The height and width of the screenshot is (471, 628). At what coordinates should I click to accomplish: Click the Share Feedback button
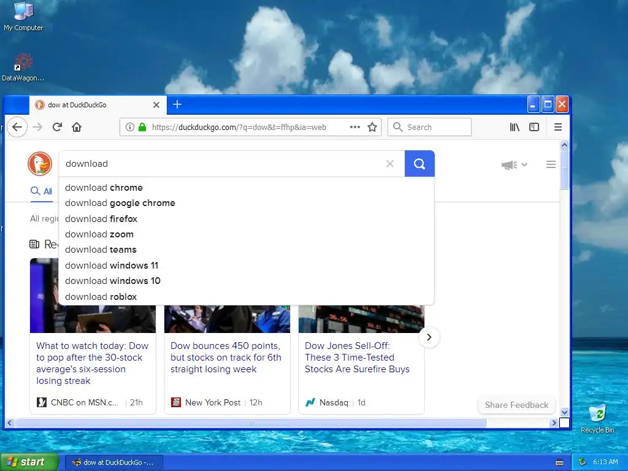[516, 405]
